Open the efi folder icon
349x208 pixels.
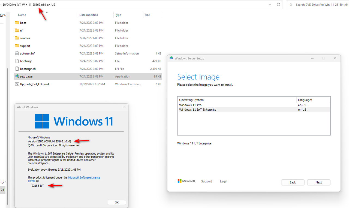[17, 30]
